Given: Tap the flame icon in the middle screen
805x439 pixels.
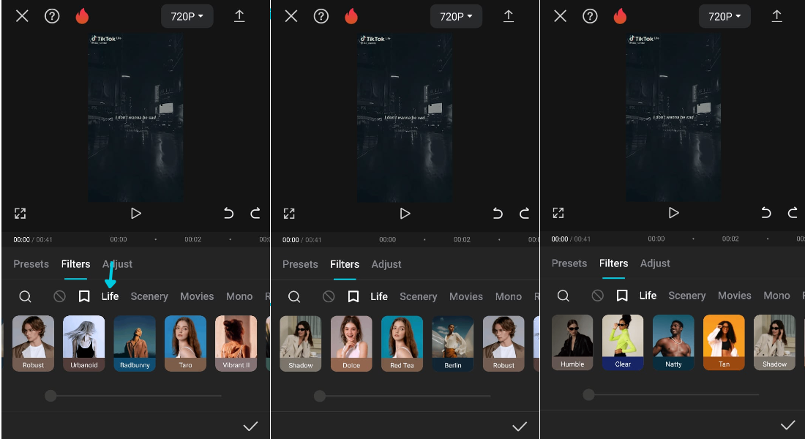Looking at the screenshot, I should tap(351, 16).
